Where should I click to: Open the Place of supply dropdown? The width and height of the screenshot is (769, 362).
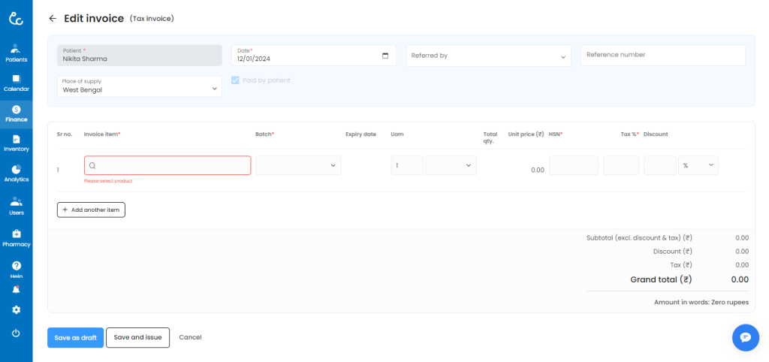pos(140,86)
